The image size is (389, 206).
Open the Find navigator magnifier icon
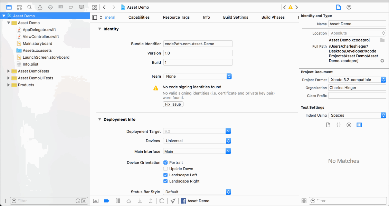pos(29,7)
